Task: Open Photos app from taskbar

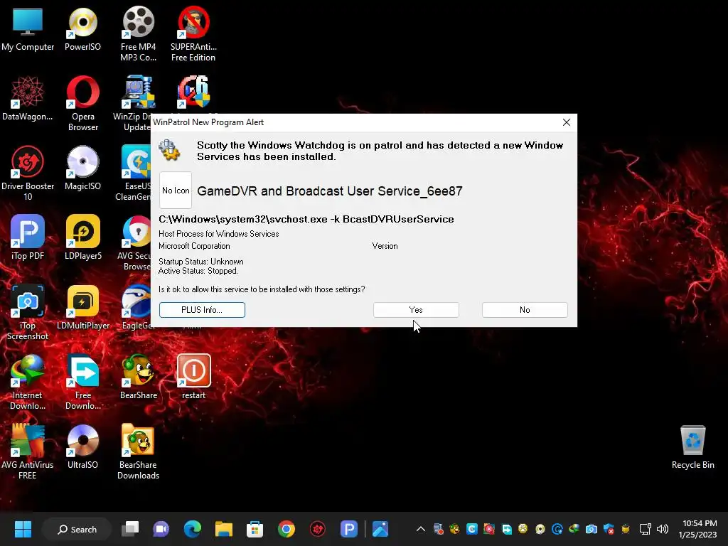Action: point(380,529)
